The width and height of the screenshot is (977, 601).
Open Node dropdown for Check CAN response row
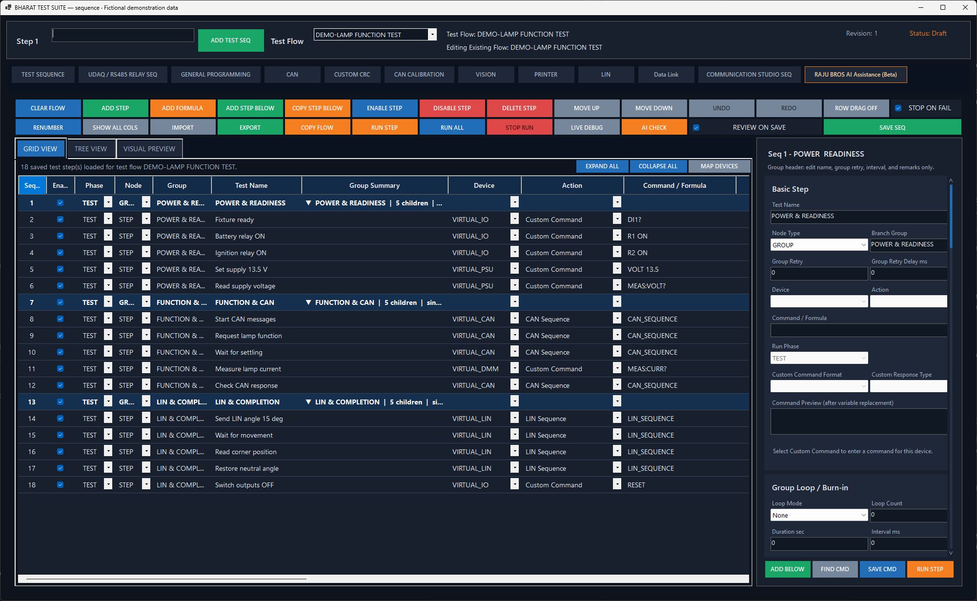[146, 385]
